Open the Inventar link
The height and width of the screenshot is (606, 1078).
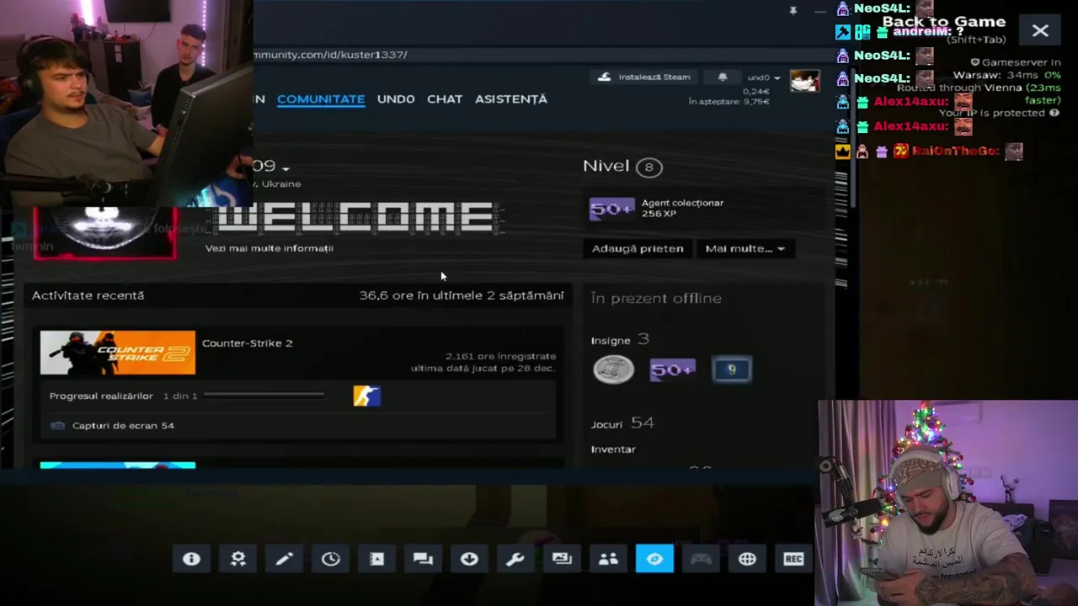(613, 449)
